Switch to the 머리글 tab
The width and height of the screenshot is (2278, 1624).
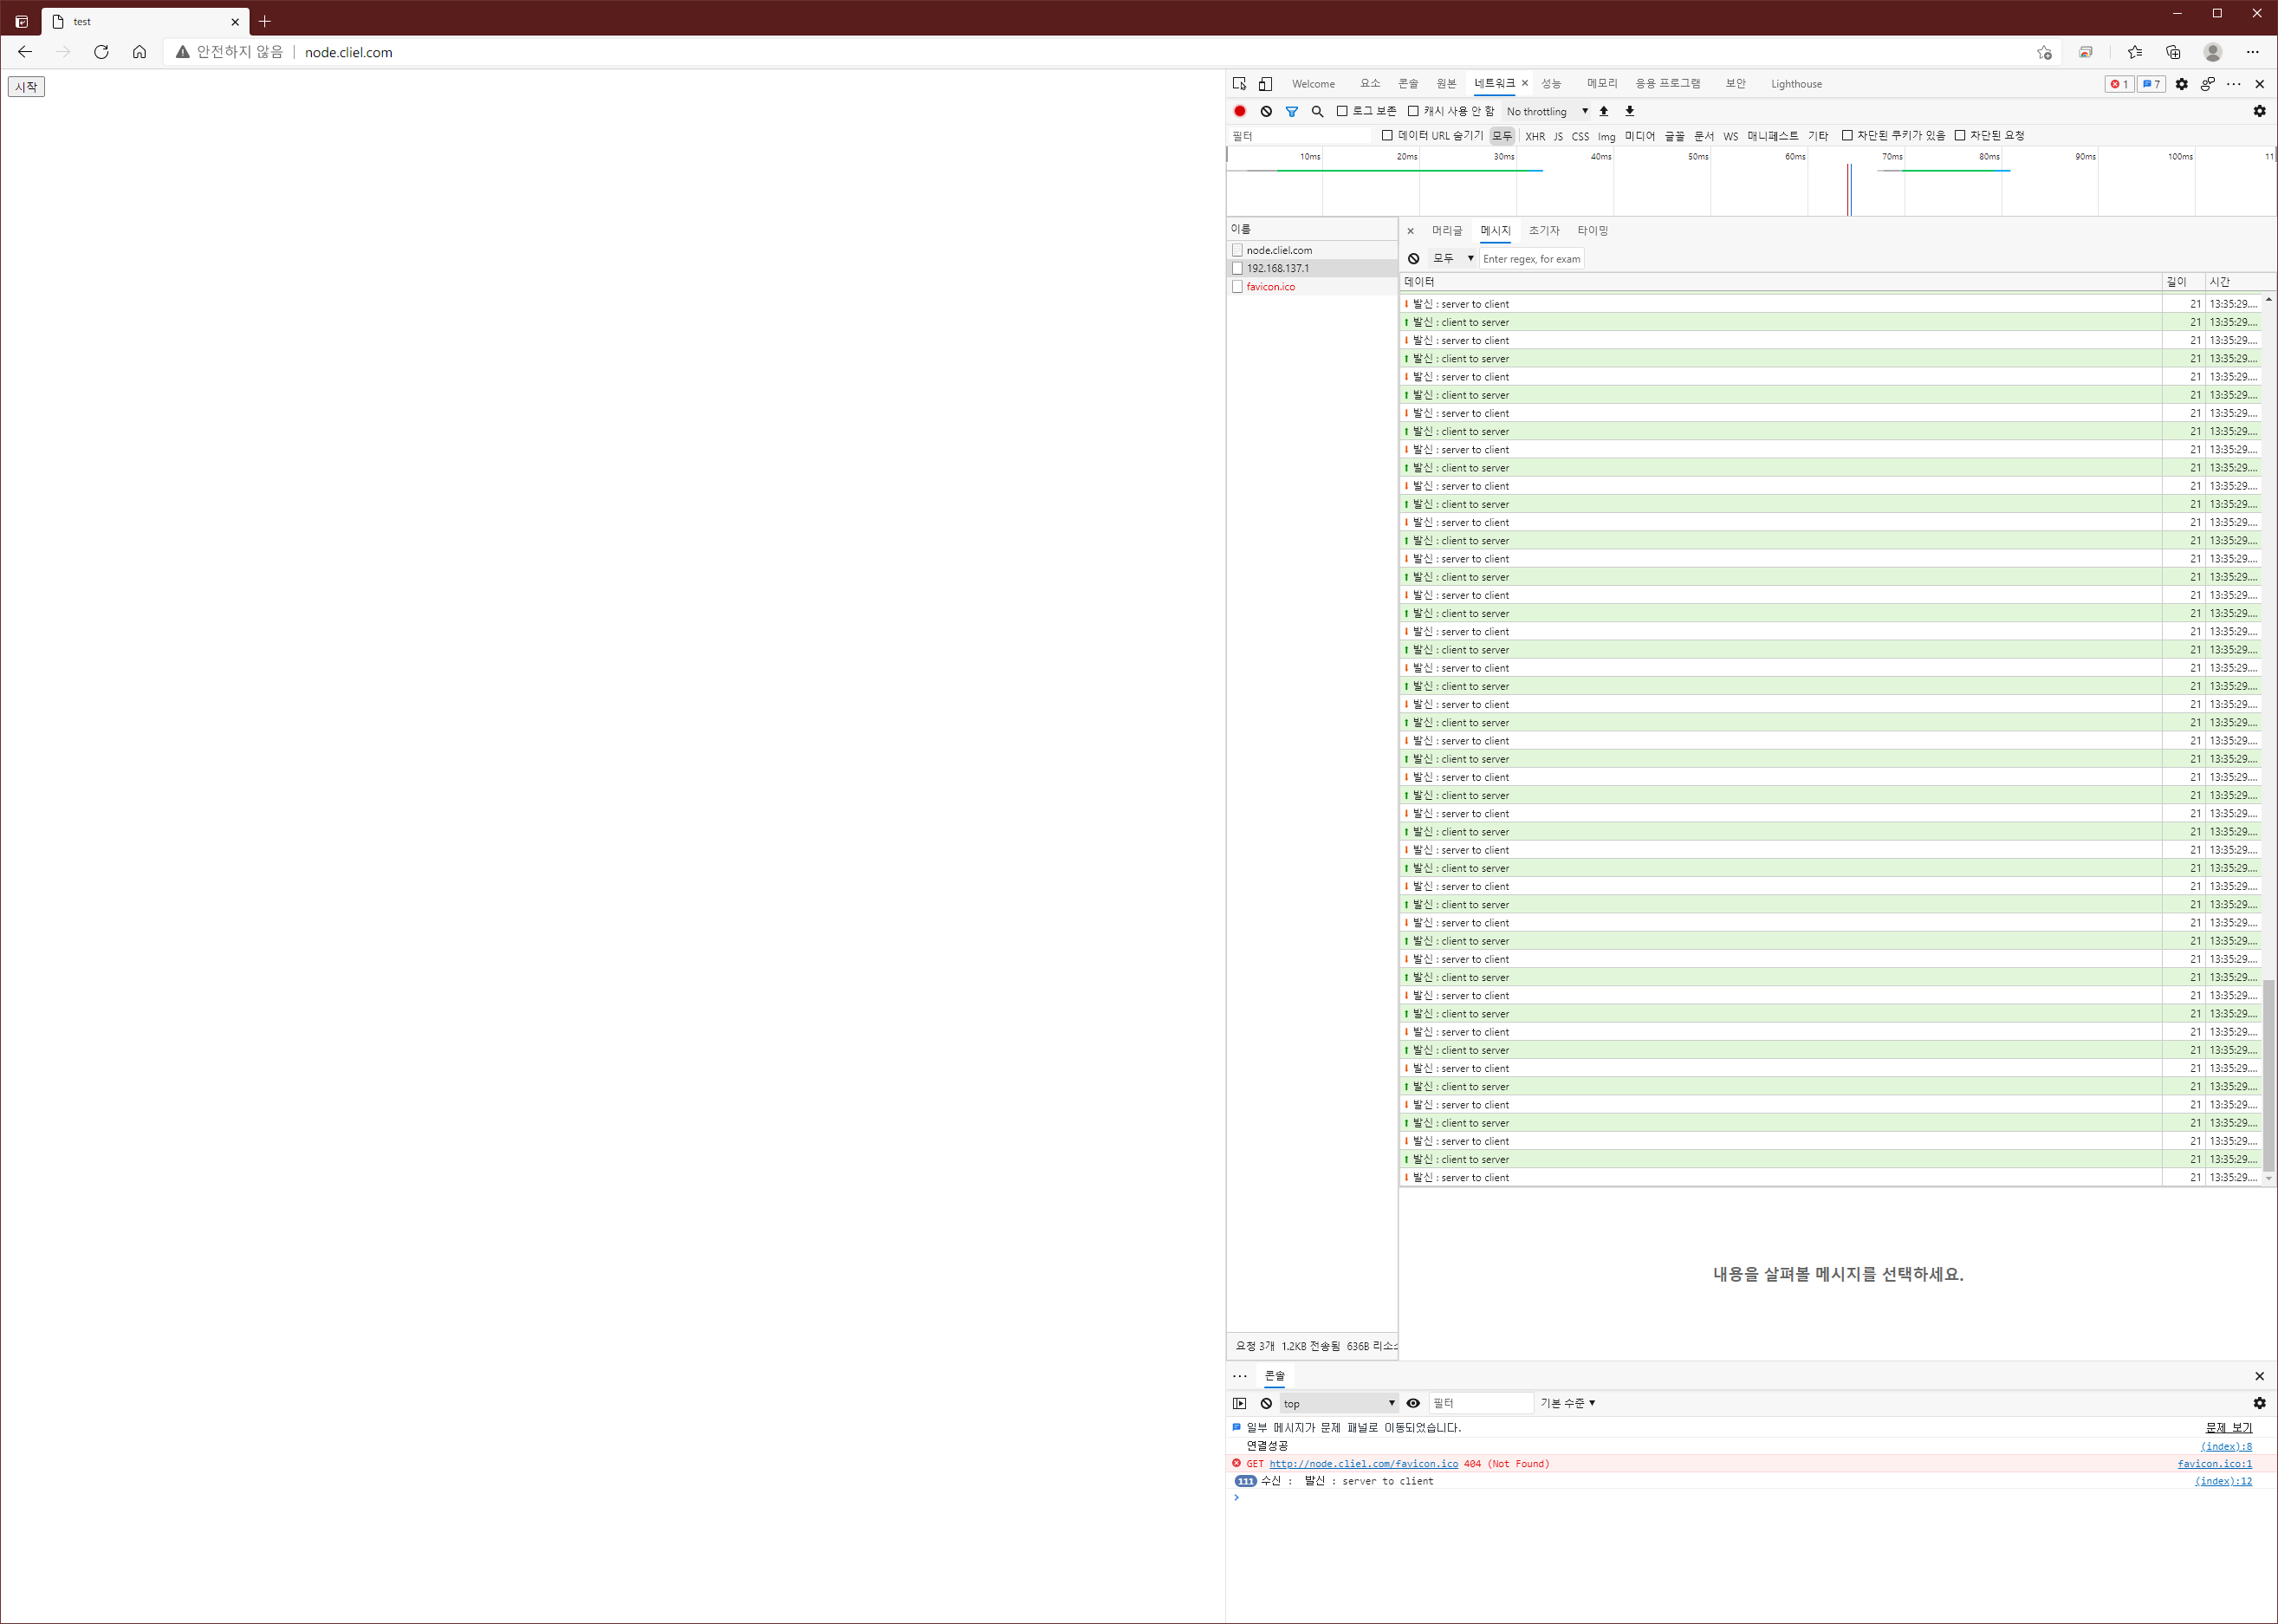click(1446, 230)
